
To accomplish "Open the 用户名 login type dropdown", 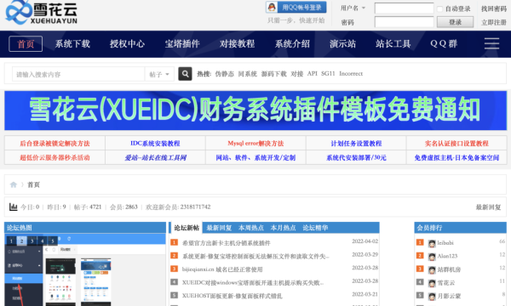I will (x=353, y=8).
